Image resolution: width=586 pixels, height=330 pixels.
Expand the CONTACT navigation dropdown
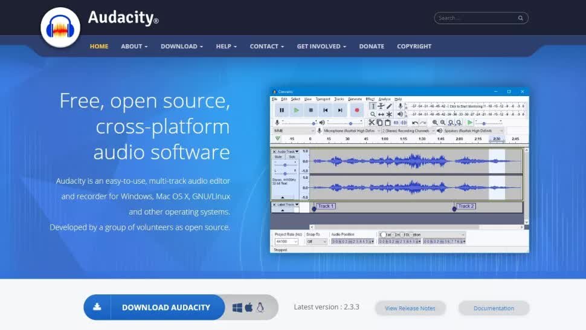pyautogui.click(x=267, y=47)
